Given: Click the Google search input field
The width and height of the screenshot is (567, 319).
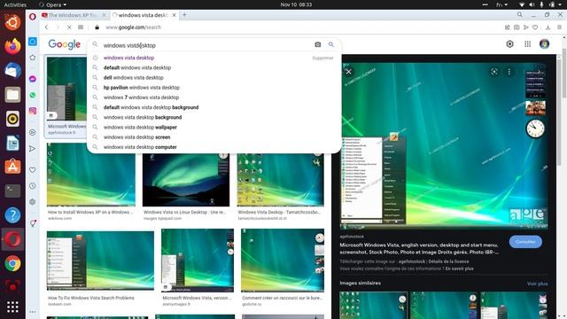Looking at the screenshot, I should pyautogui.click(x=206, y=45).
